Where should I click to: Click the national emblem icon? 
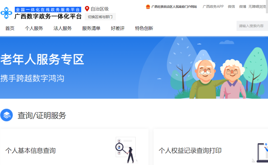click(148, 7)
